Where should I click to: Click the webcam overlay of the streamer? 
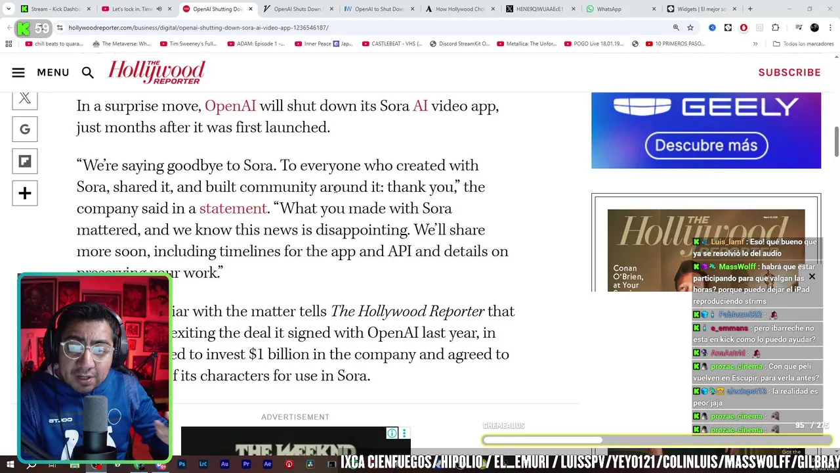click(94, 368)
